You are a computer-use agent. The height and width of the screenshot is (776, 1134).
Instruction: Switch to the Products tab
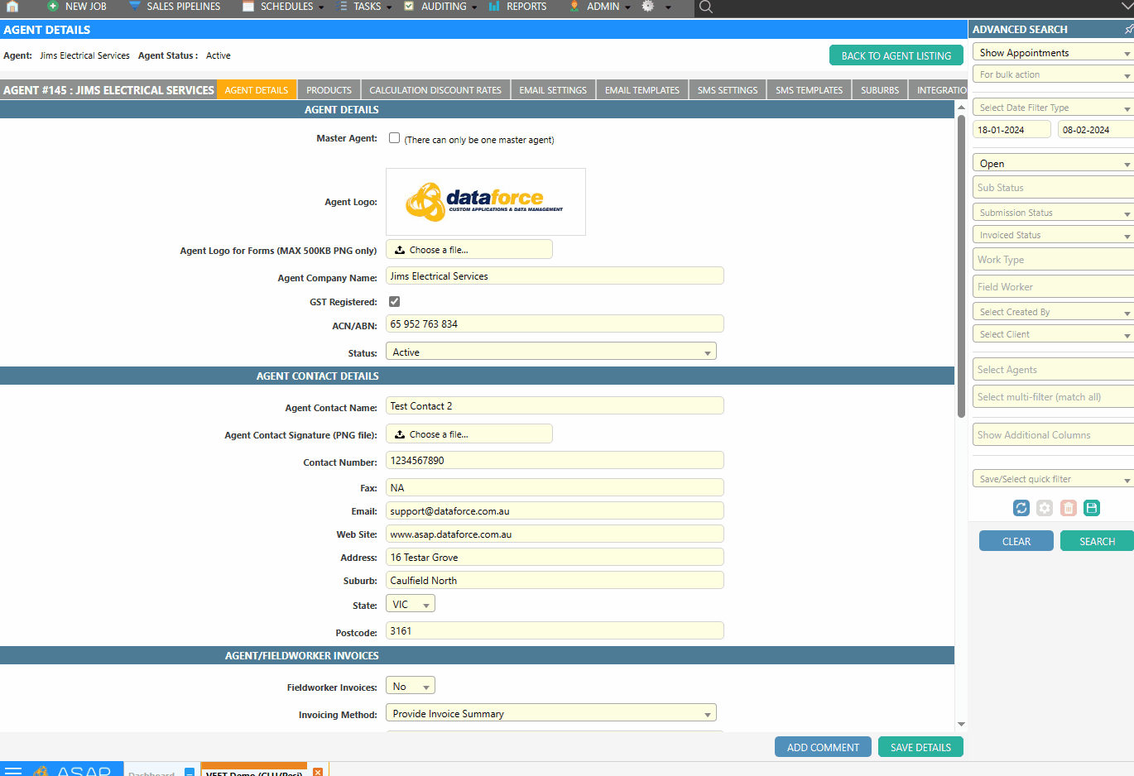329,89
